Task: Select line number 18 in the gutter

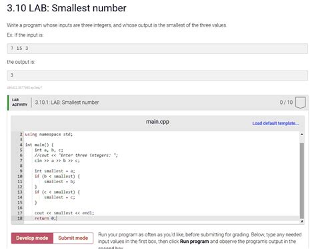Action: (x=20, y=218)
